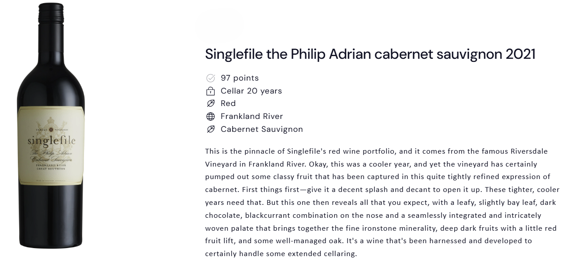Click Frankland River Great Southern text on the label
Viewport: 577px width, 261px height.
(51, 167)
